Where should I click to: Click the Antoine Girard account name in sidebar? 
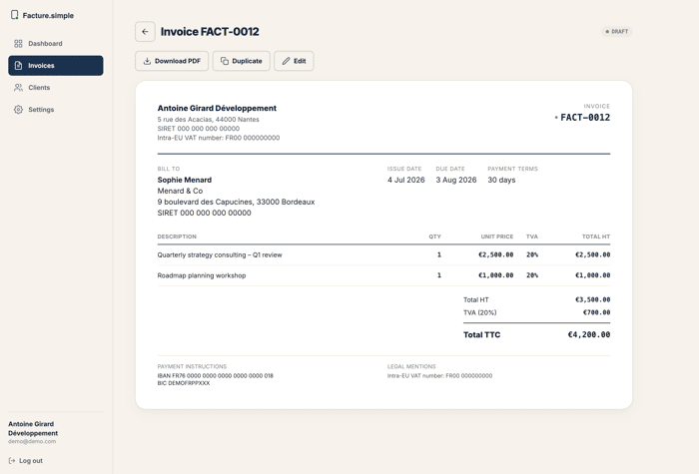click(33, 428)
